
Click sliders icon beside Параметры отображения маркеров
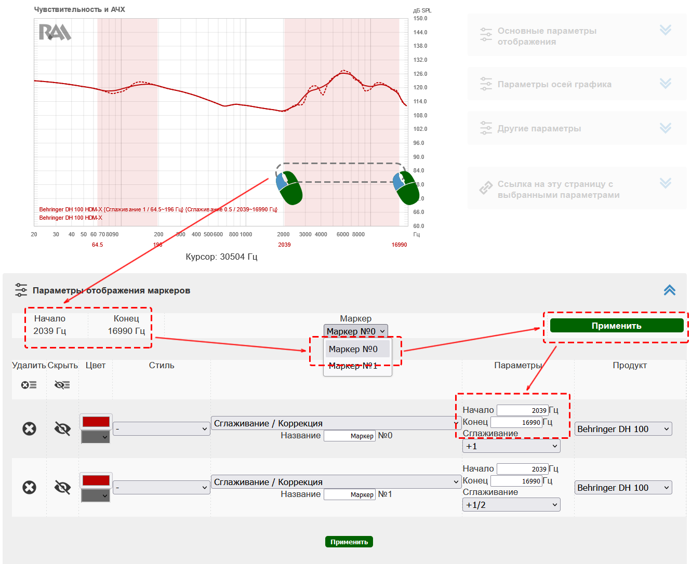21,290
